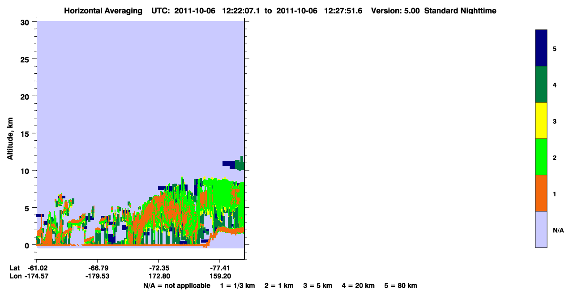Click the 'Altitude, km' axis label
This screenshot has width=582, height=298.
[x=10, y=139]
